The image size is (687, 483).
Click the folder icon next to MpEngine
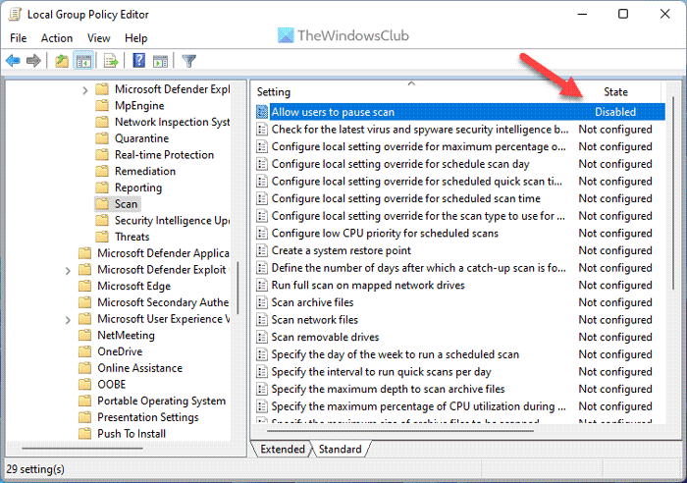coord(102,106)
